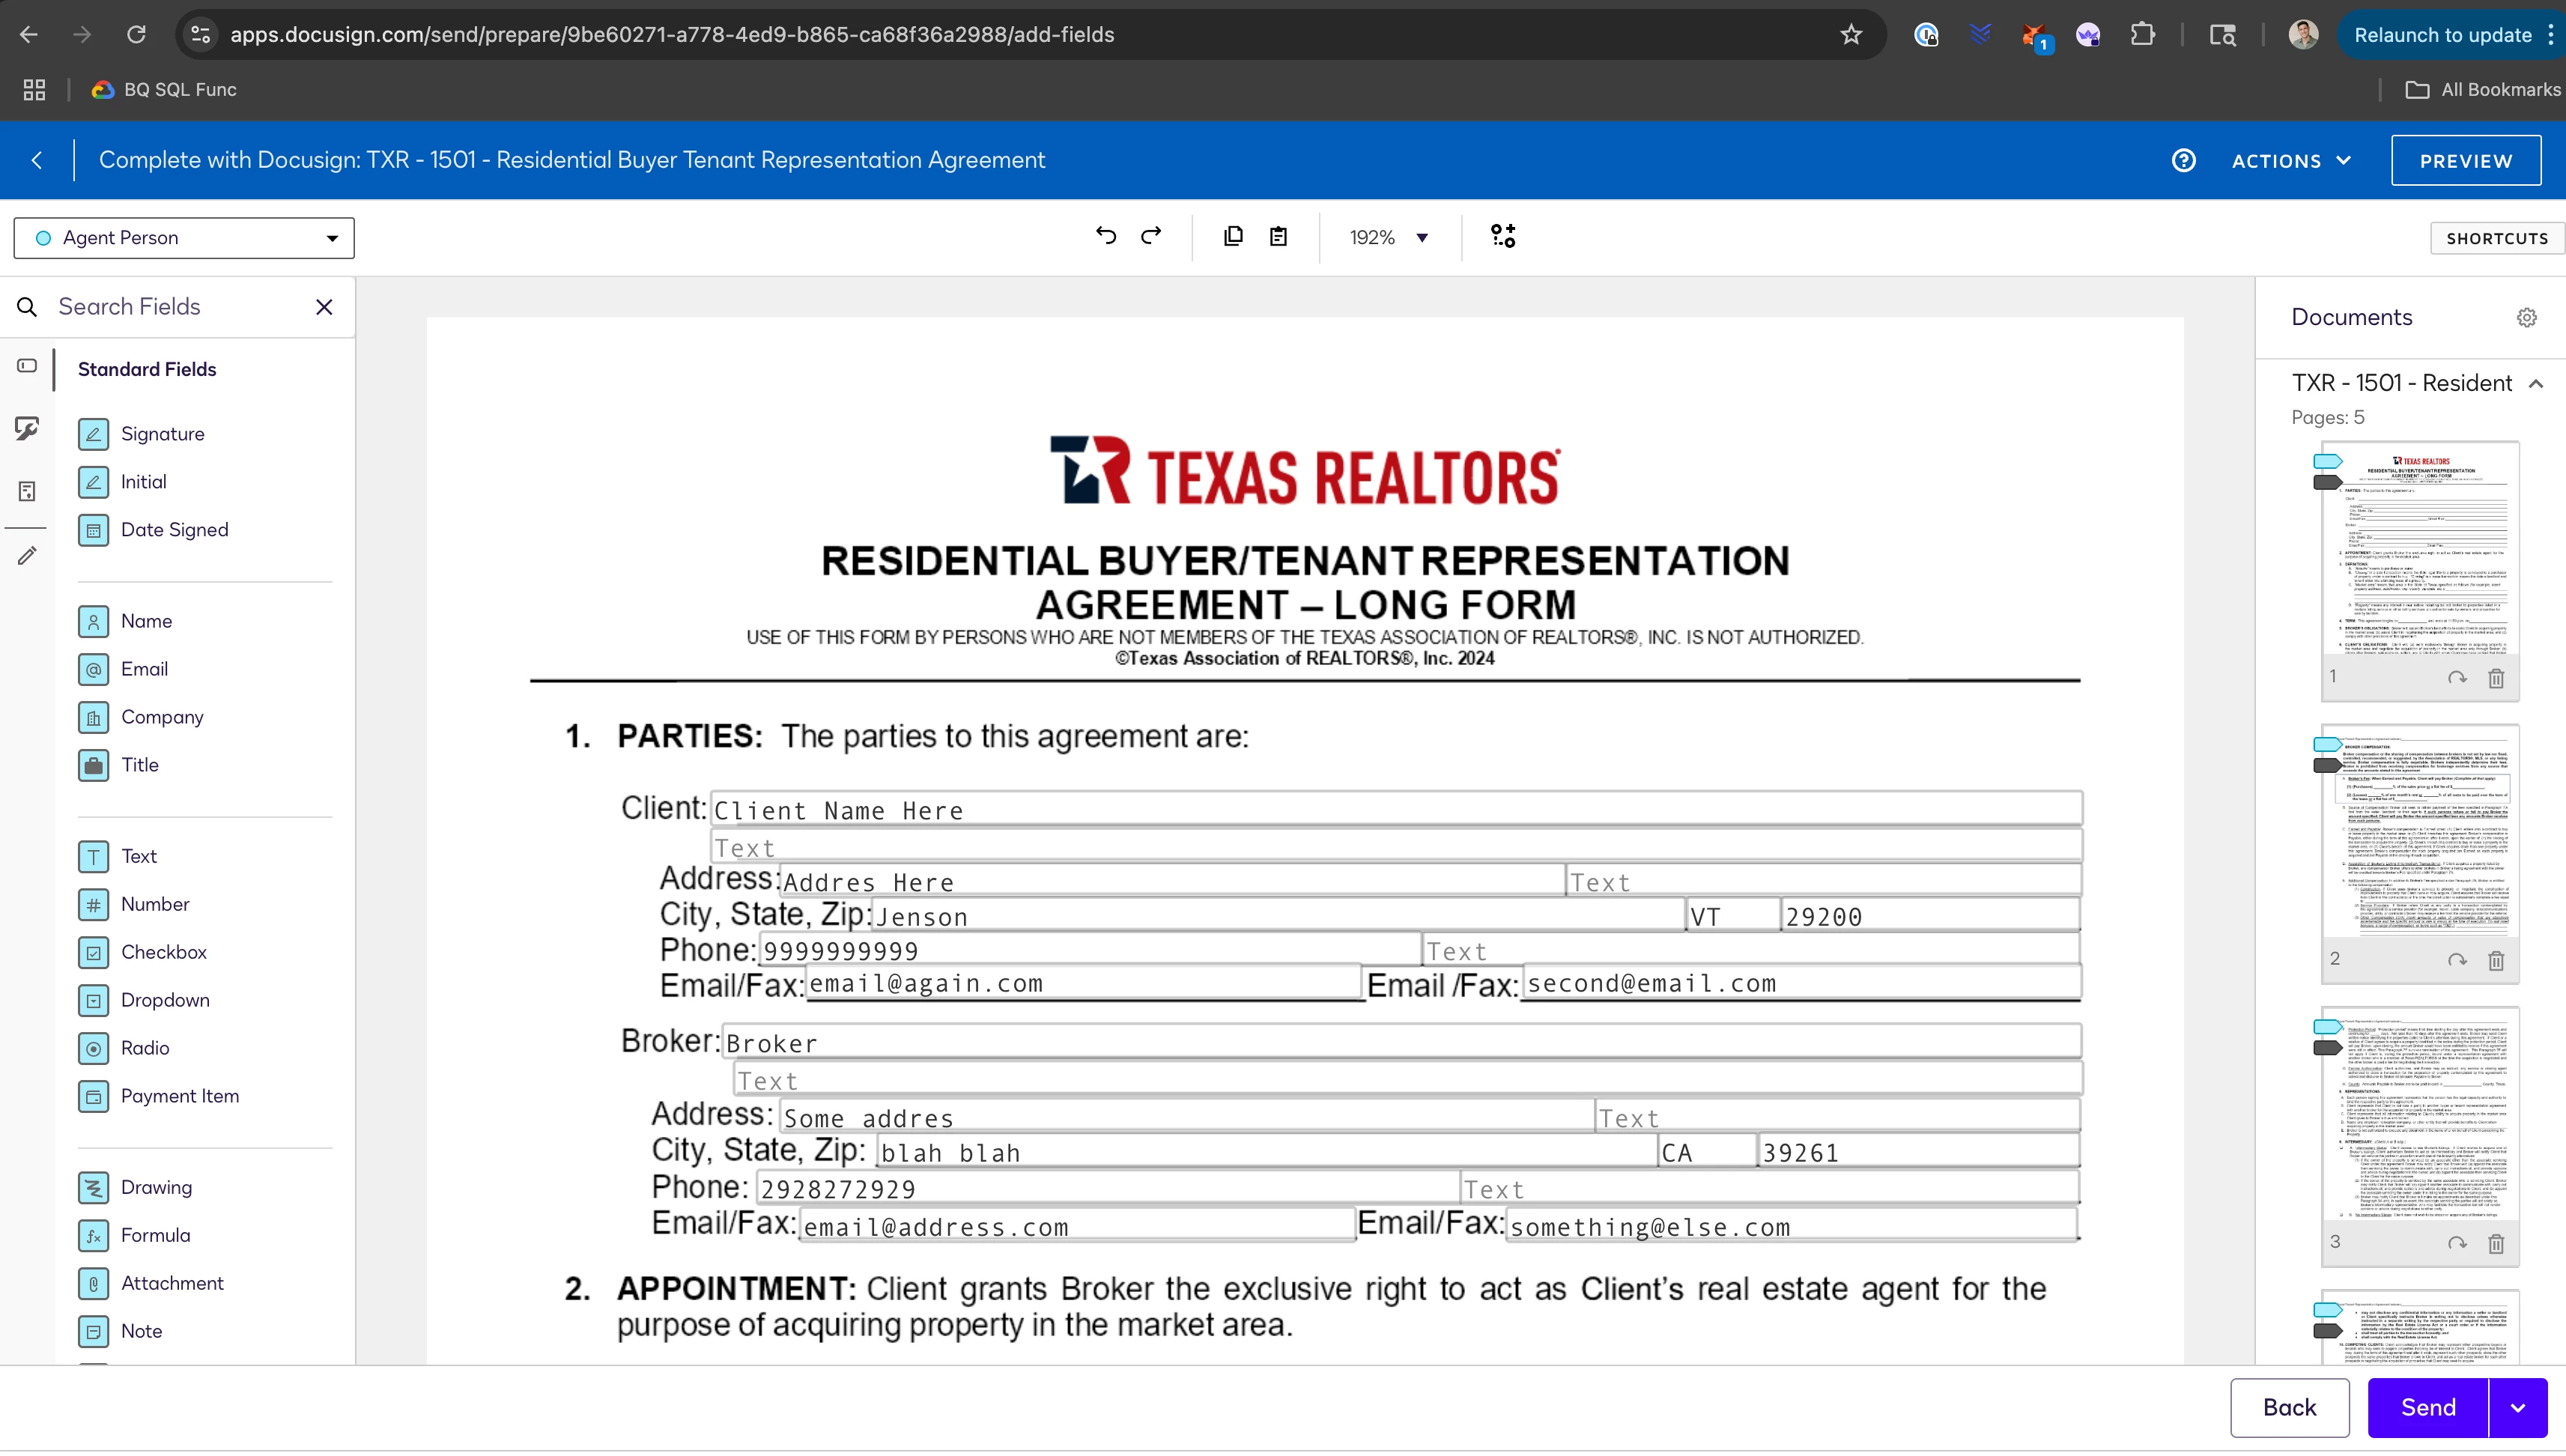
Task: Select the Dropdown field
Action: 145,1000
